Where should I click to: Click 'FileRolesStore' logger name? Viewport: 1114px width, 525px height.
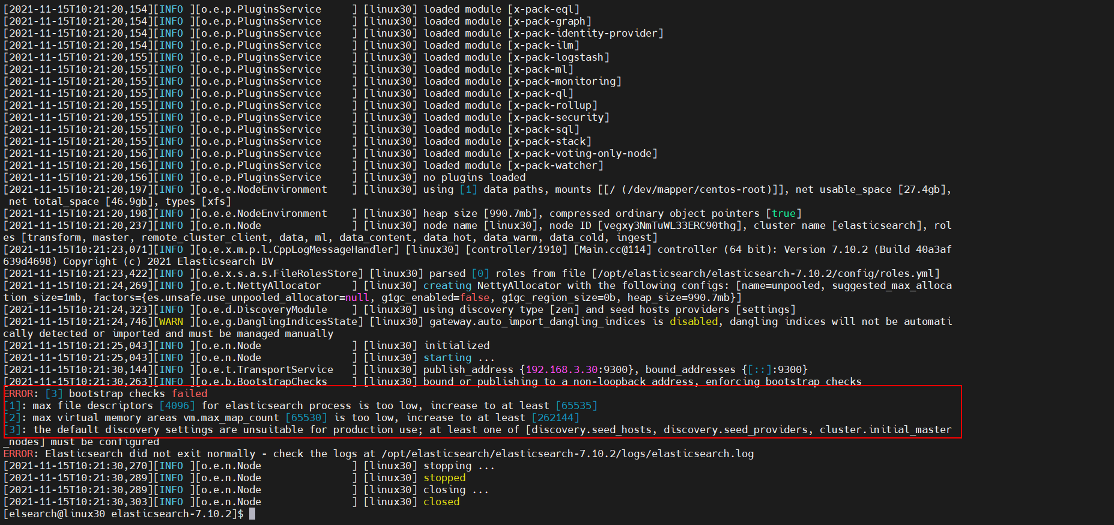[x=315, y=273]
